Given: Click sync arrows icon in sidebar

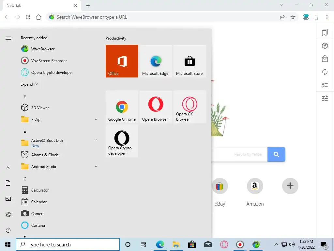Looking at the screenshot, I should click(325, 72).
